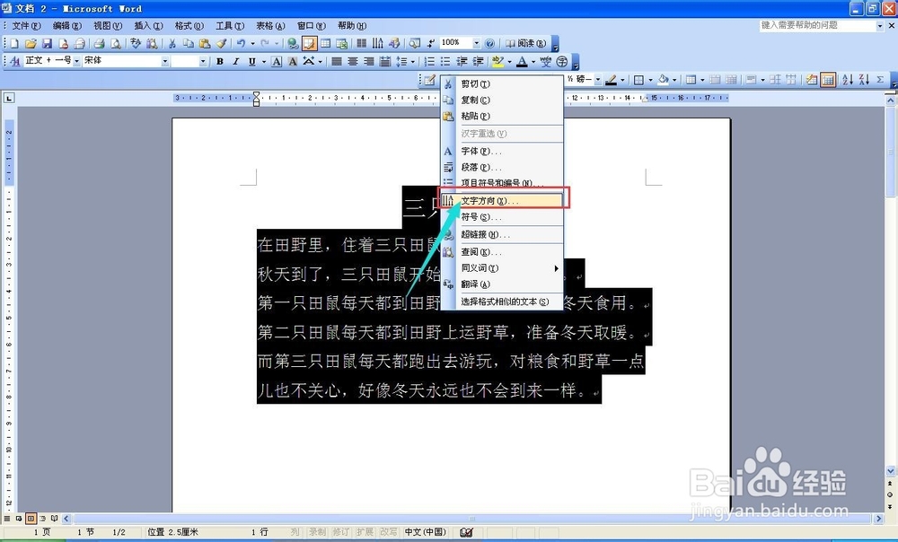Click AutoSum sigma icon
This screenshot has height=542, width=898.
880,80
